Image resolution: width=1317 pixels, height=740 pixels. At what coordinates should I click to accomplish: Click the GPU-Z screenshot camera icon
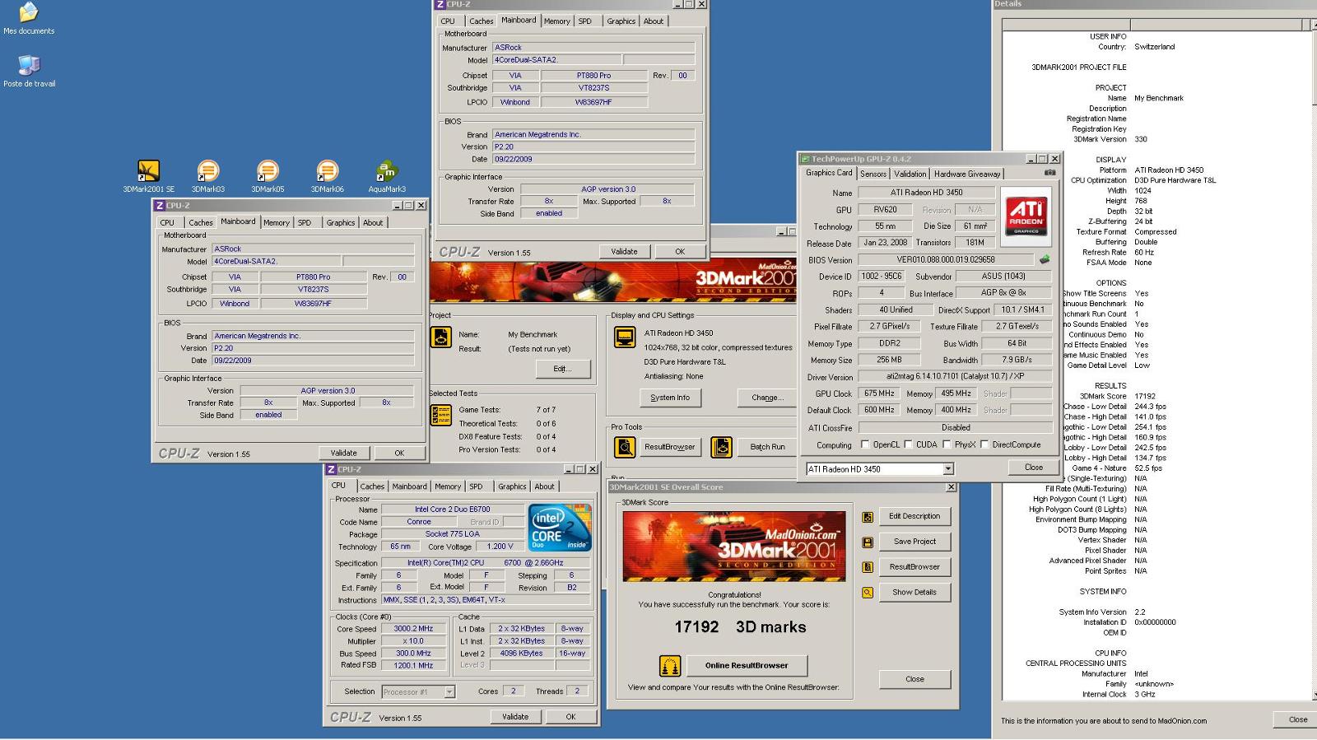tap(1049, 173)
